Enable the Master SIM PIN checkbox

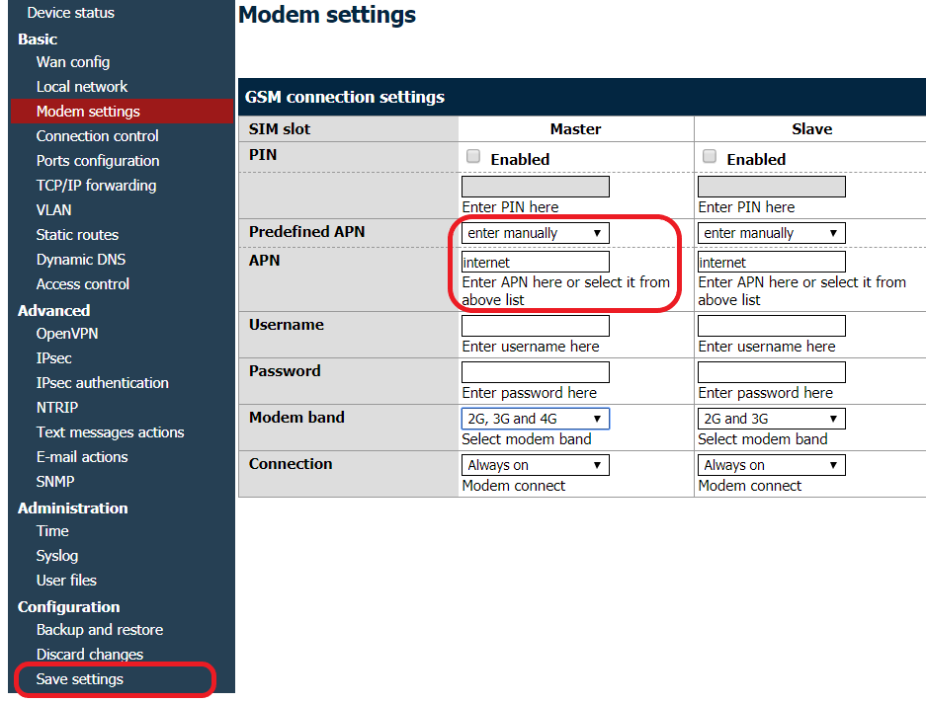[473, 157]
